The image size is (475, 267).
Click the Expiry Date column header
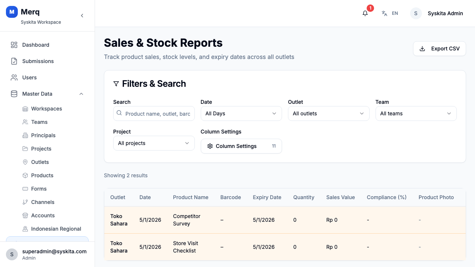click(x=267, y=197)
